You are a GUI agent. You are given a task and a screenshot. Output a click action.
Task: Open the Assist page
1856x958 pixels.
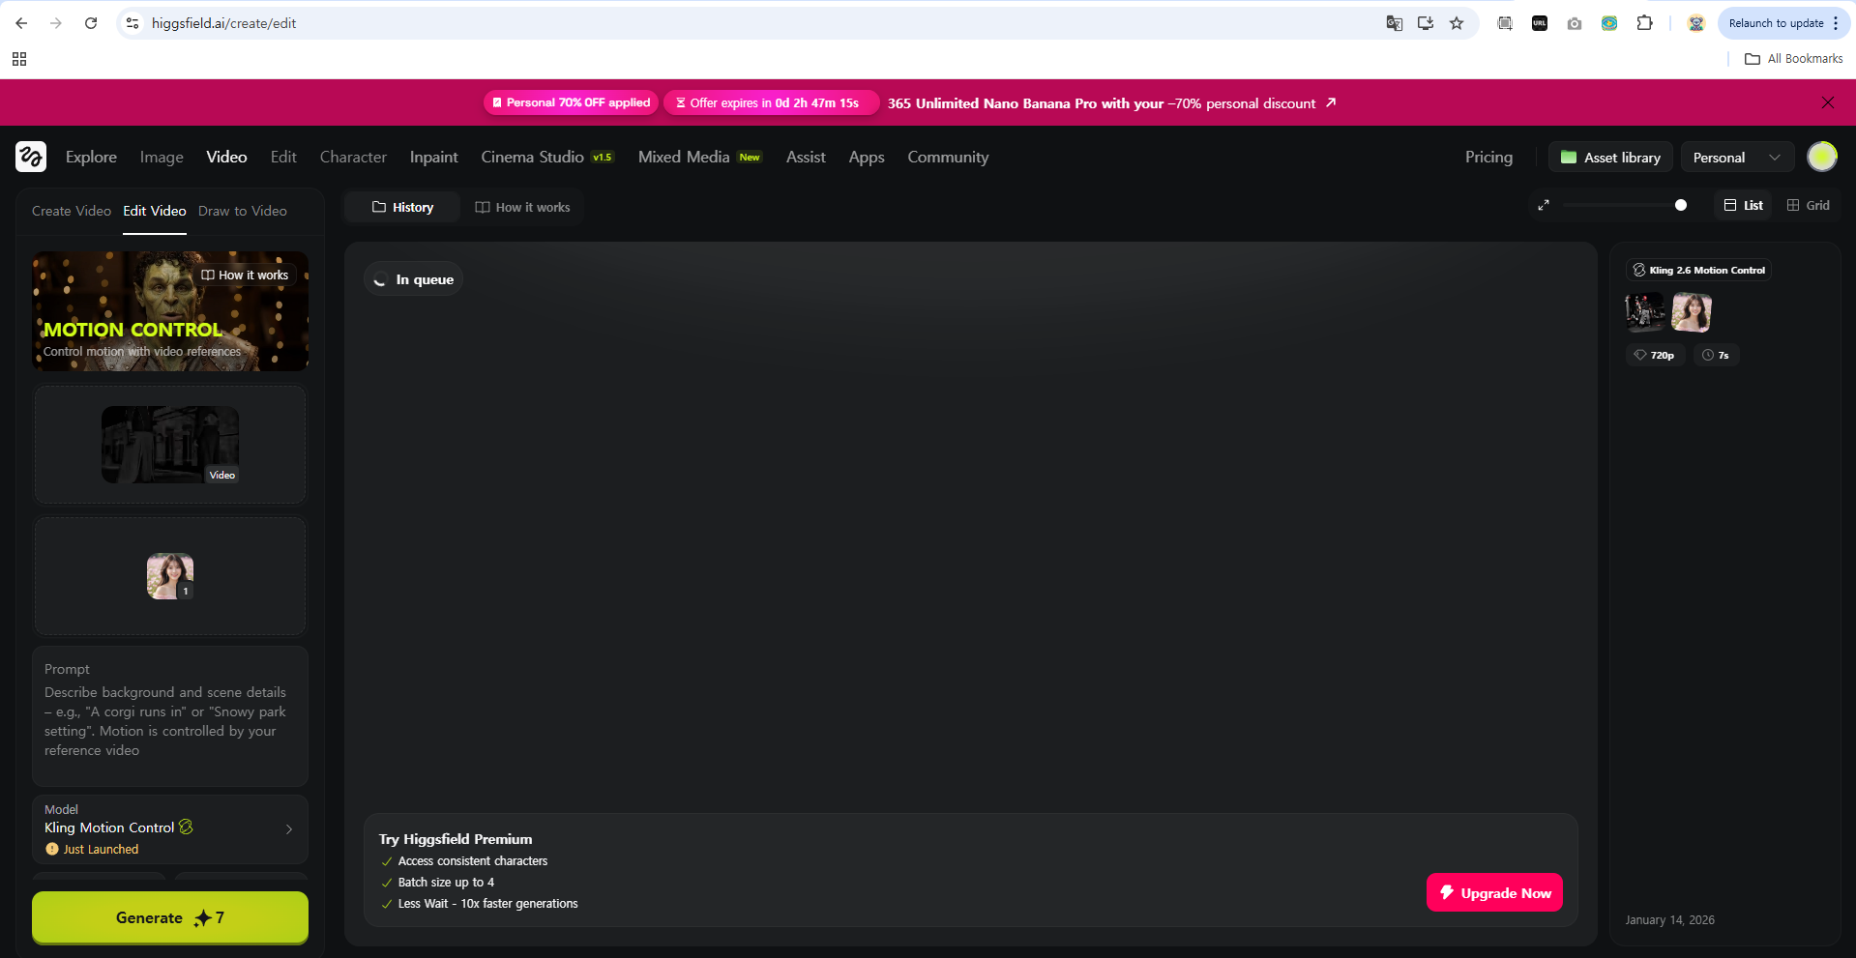(x=806, y=157)
